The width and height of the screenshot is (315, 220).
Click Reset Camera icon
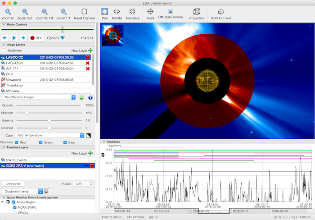pyautogui.click(x=84, y=11)
